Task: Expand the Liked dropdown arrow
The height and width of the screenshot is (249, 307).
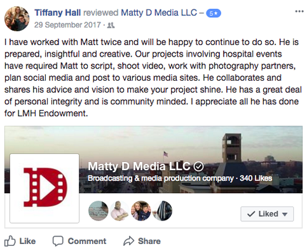Action: [285, 214]
